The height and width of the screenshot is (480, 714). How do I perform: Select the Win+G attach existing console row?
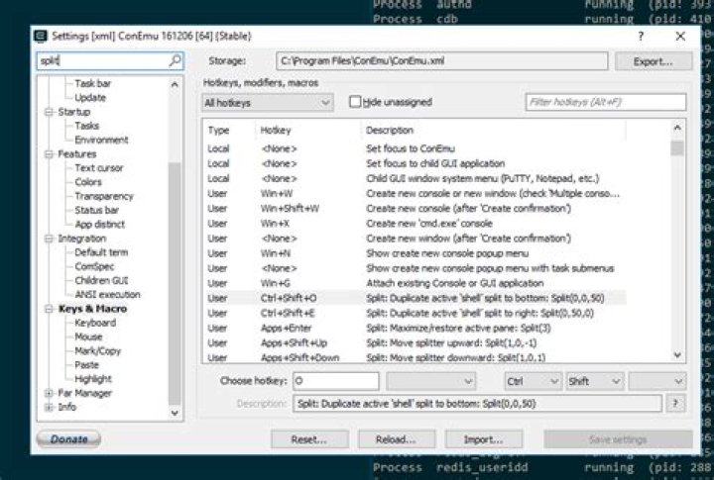coord(415,283)
